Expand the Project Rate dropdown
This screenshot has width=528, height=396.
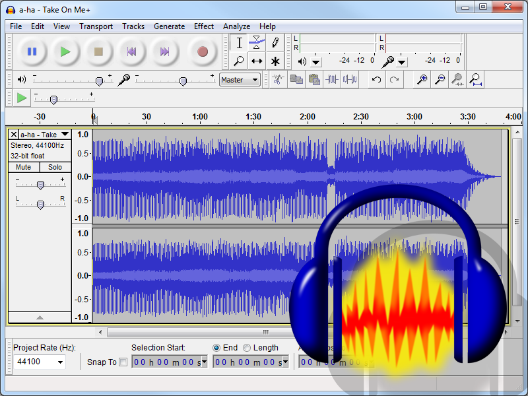pyautogui.click(x=61, y=362)
